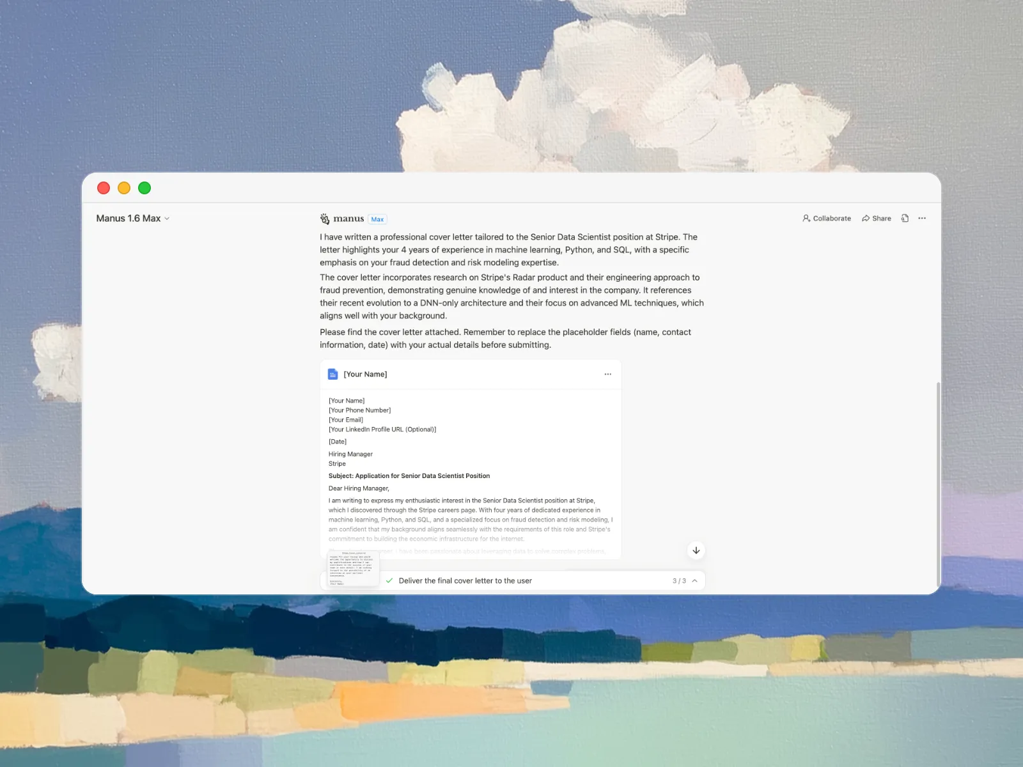Open the cover letter thumbnail preview
Viewport: 1023px width, 767px height.
[x=352, y=569]
